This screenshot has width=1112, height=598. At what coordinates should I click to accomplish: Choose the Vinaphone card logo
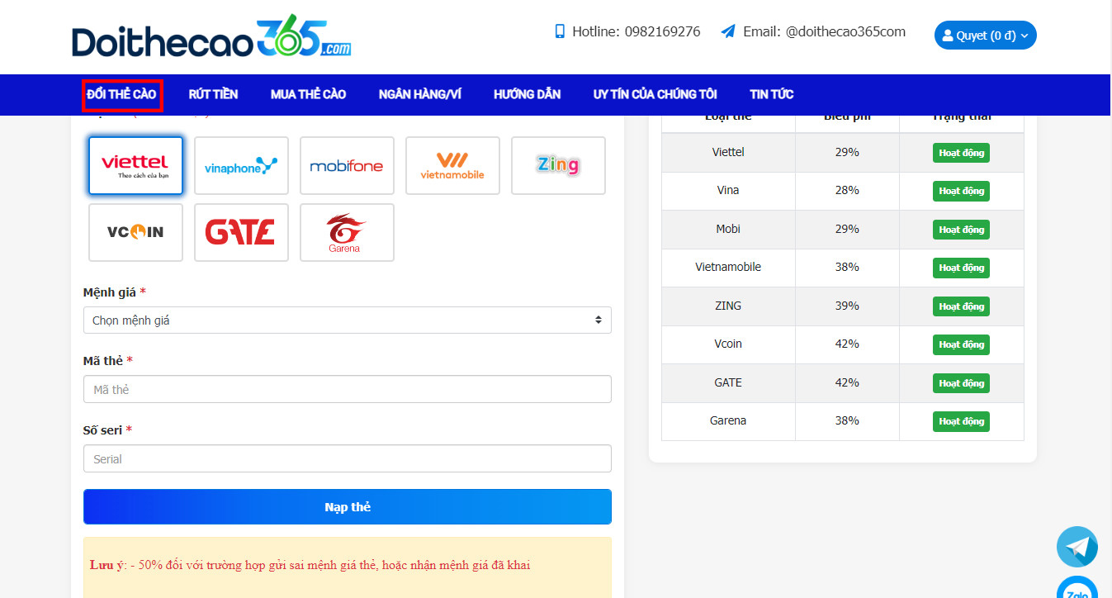pos(241,165)
